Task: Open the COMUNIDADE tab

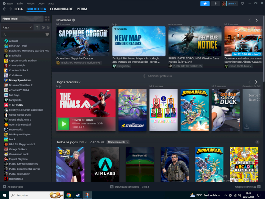Action: (61, 9)
